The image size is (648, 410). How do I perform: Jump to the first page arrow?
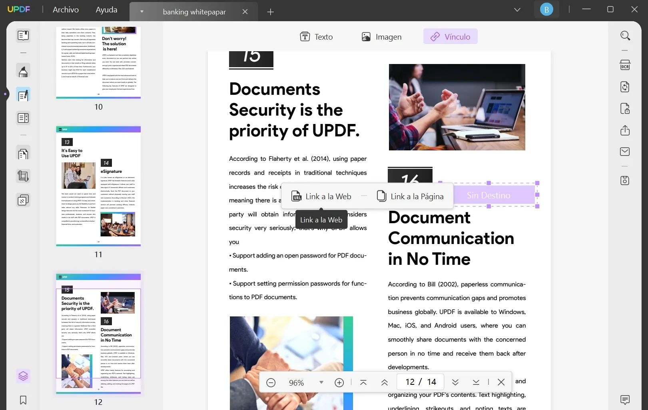coord(363,382)
